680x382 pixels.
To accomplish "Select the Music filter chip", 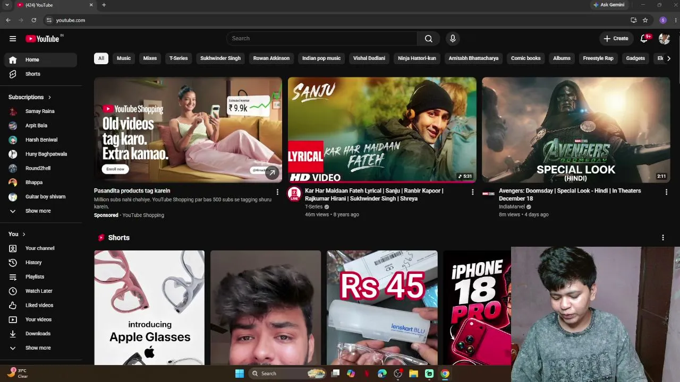I will pos(124,58).
